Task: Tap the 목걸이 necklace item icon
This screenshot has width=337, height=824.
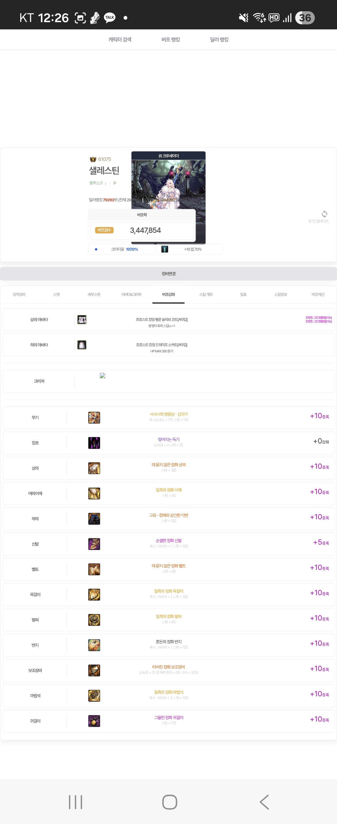Action: point(94,594)
